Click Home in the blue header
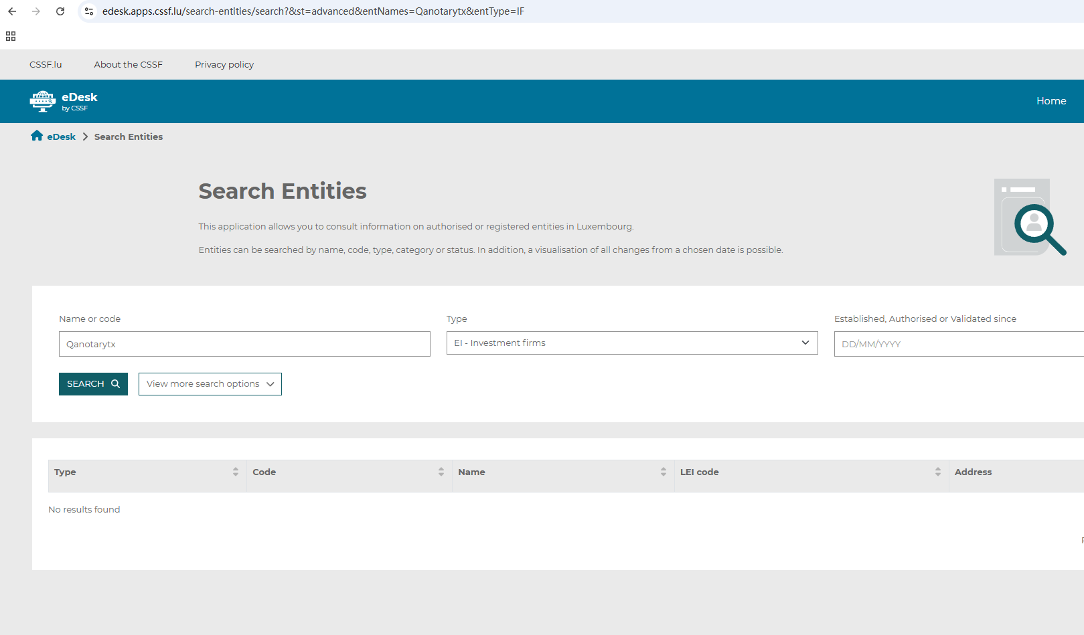 pyautogui.click(x=1051, y=101)
